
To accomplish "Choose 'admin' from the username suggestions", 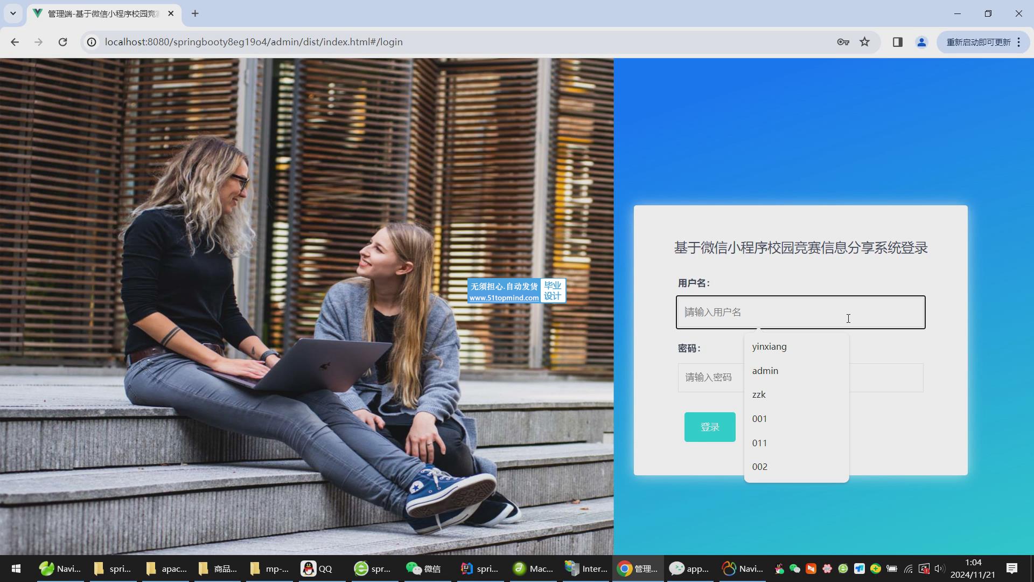I will pyautogui.click(x=765, y=371).
